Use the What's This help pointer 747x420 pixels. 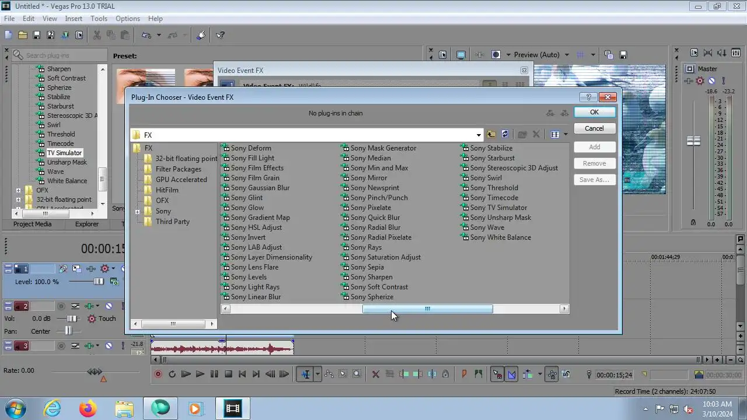[221, 35]
